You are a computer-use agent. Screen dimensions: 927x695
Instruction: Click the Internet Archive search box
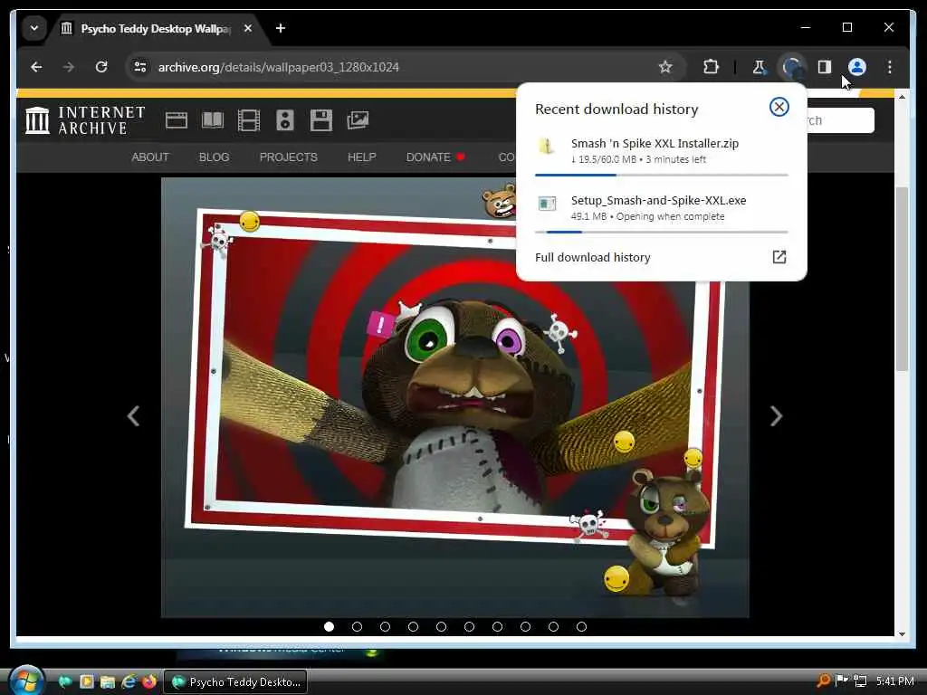(841, 120)
